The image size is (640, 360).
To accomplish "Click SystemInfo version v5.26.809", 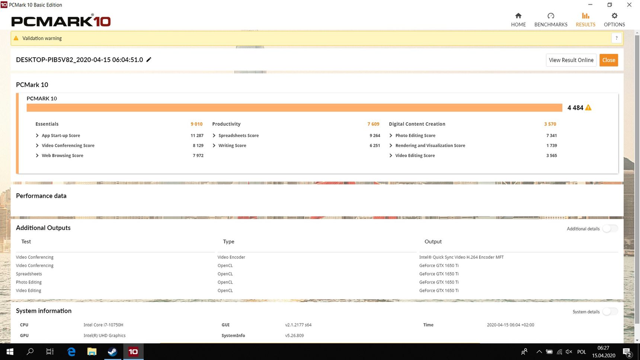I will pos(294,335).
